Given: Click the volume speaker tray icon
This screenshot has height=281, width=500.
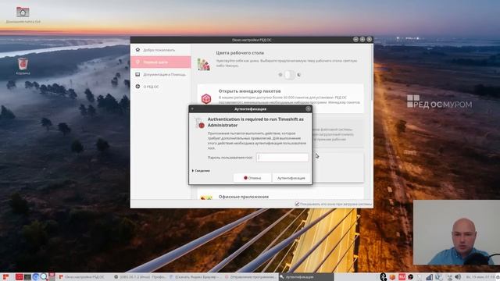Looking at the screenshot, I should (x=458, y=277).
